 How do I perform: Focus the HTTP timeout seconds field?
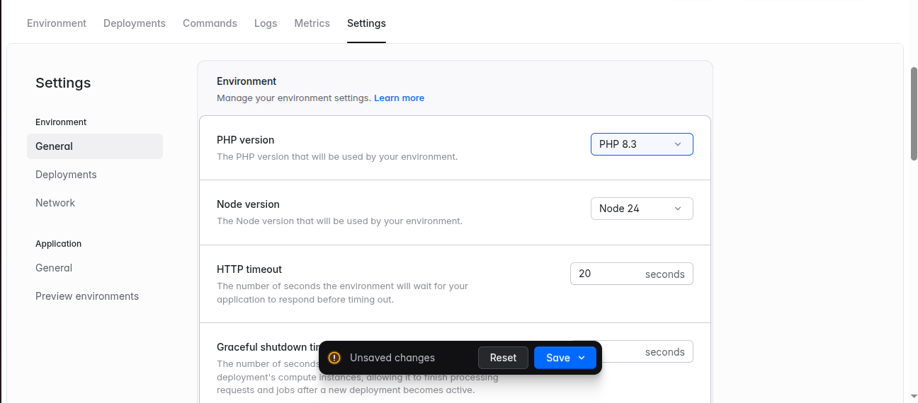[632, 274]
